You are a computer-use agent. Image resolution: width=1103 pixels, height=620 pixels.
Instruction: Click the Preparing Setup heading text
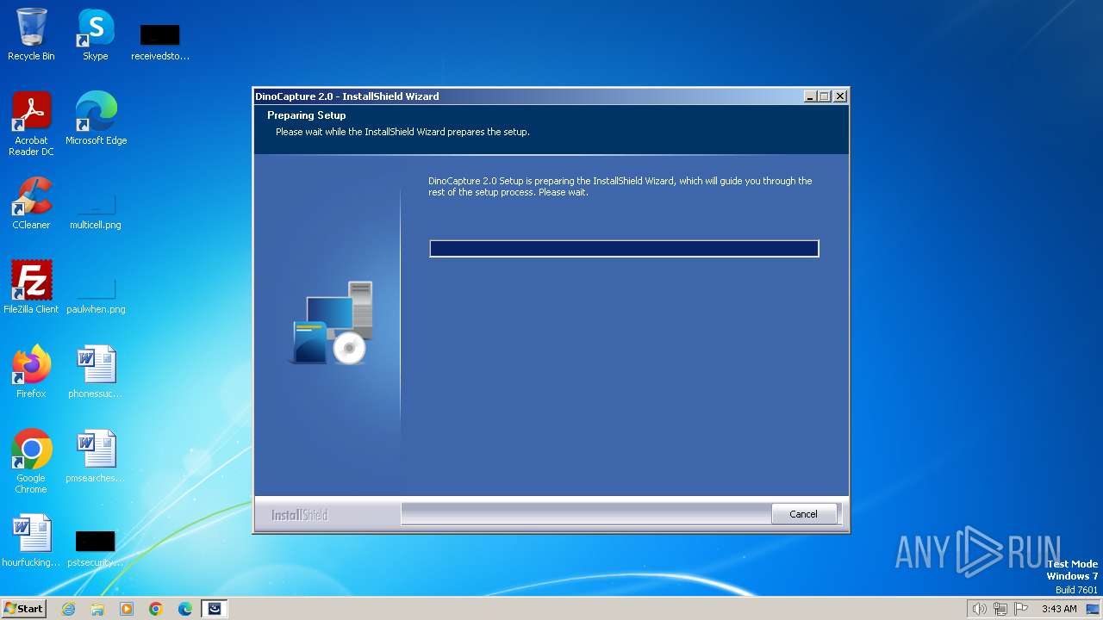307,115
